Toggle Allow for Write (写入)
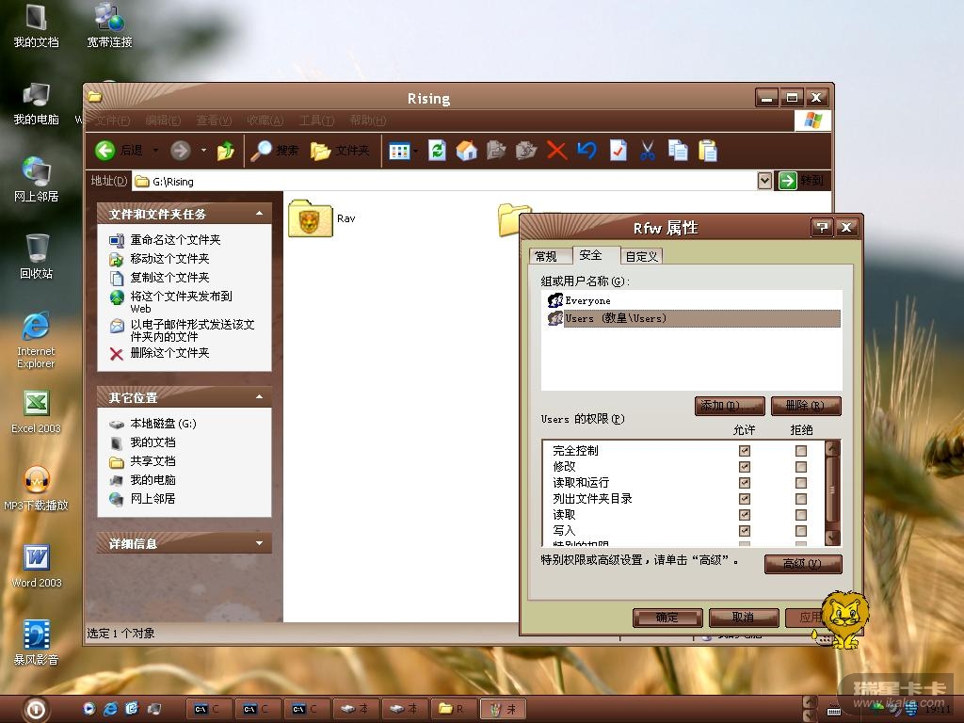Viewport: 964px width, 723px height. tap(744, 531)
